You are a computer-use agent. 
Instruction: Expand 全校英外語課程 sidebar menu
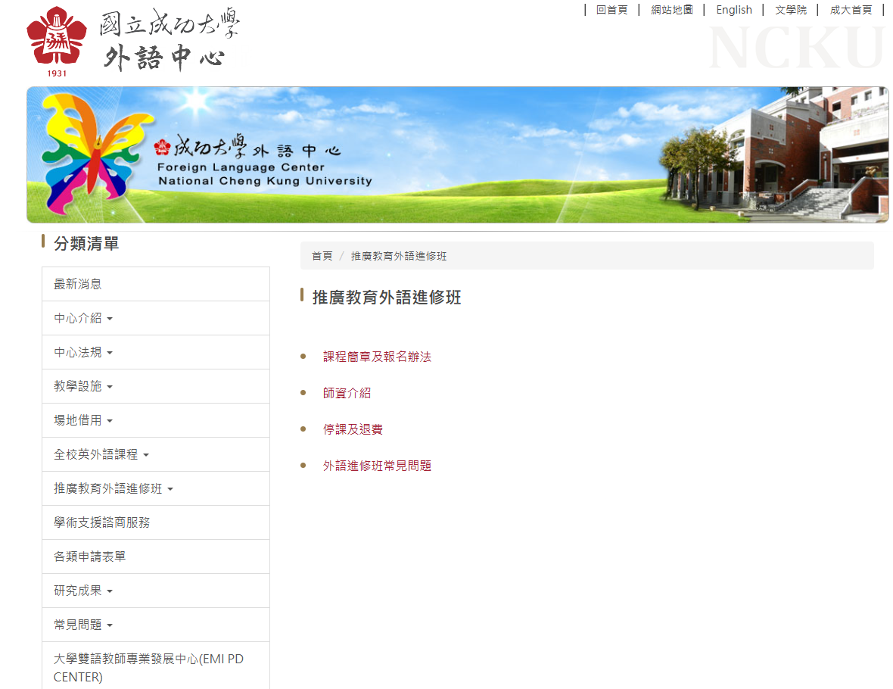point(101,454)
